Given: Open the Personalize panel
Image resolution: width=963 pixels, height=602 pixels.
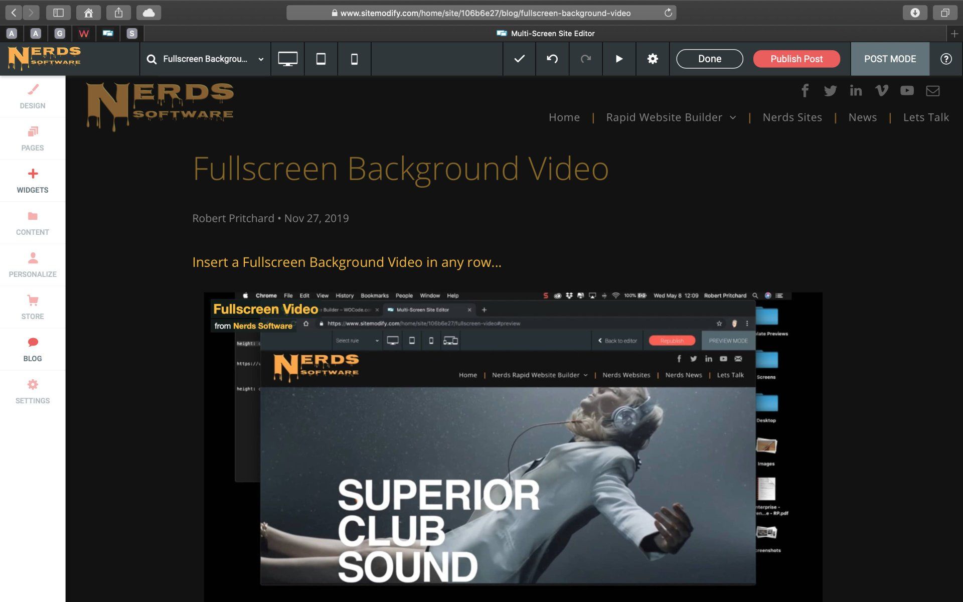Looking at the screenshot, I should [33, 265].
